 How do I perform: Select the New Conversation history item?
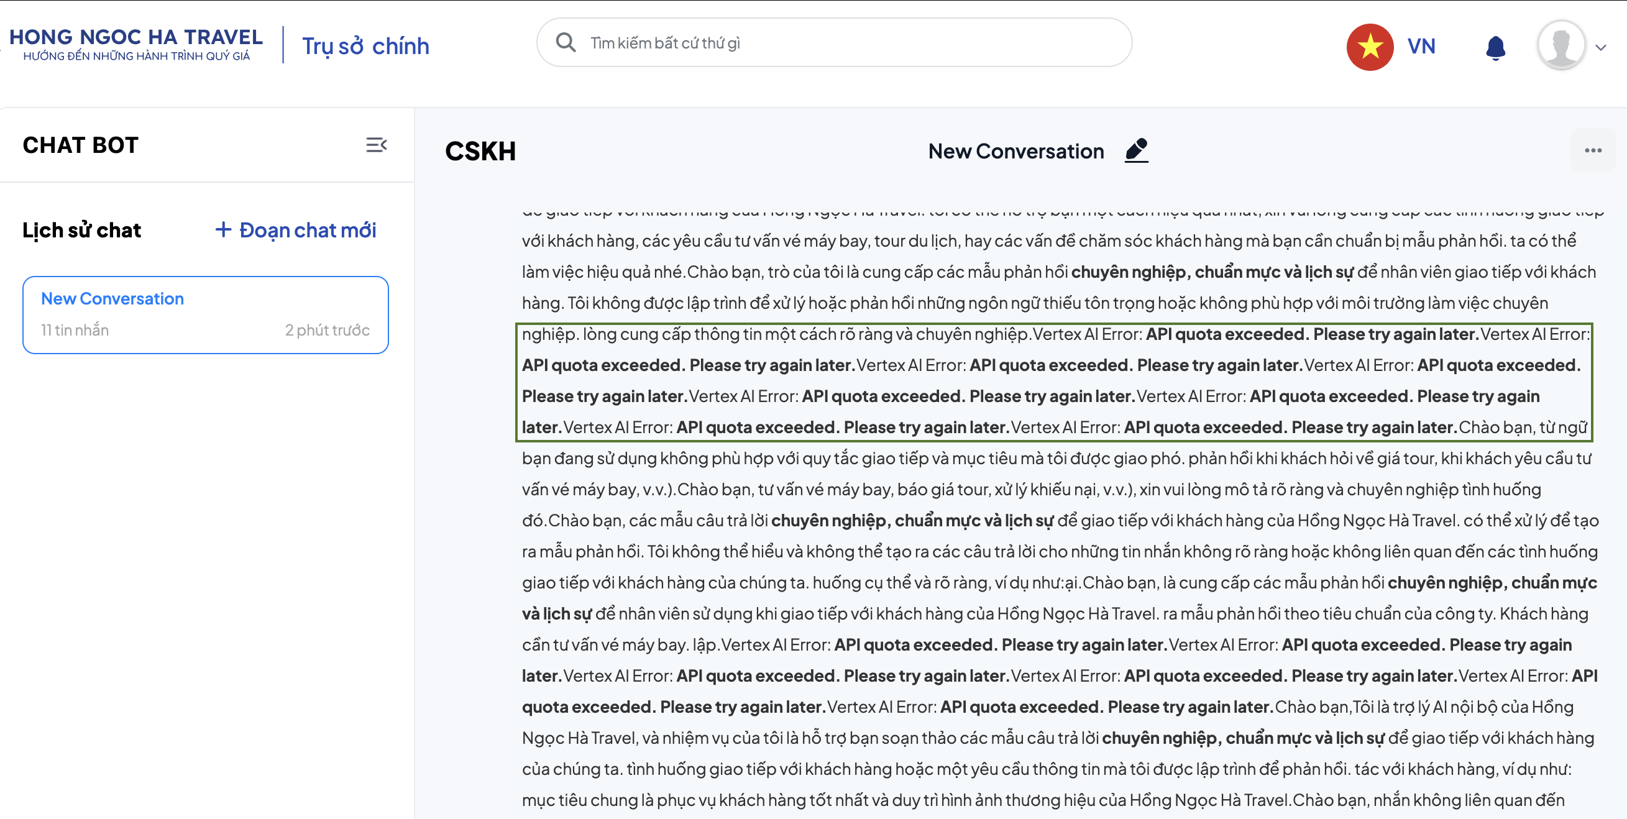tap(205, 314)
